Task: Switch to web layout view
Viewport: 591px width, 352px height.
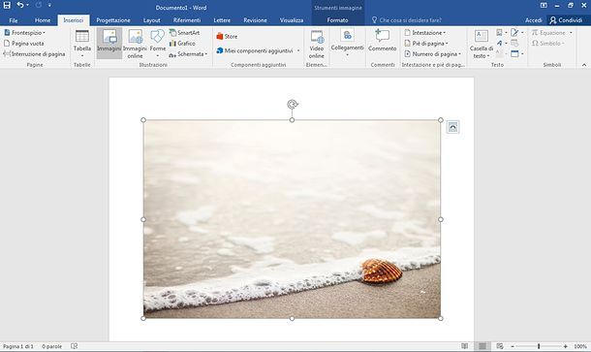Action: (x=500, y=346)
